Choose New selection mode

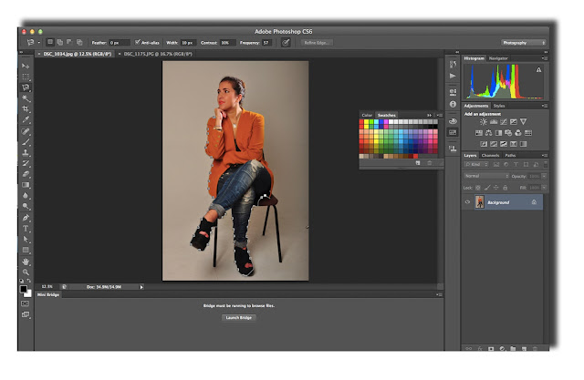[50, 43]
